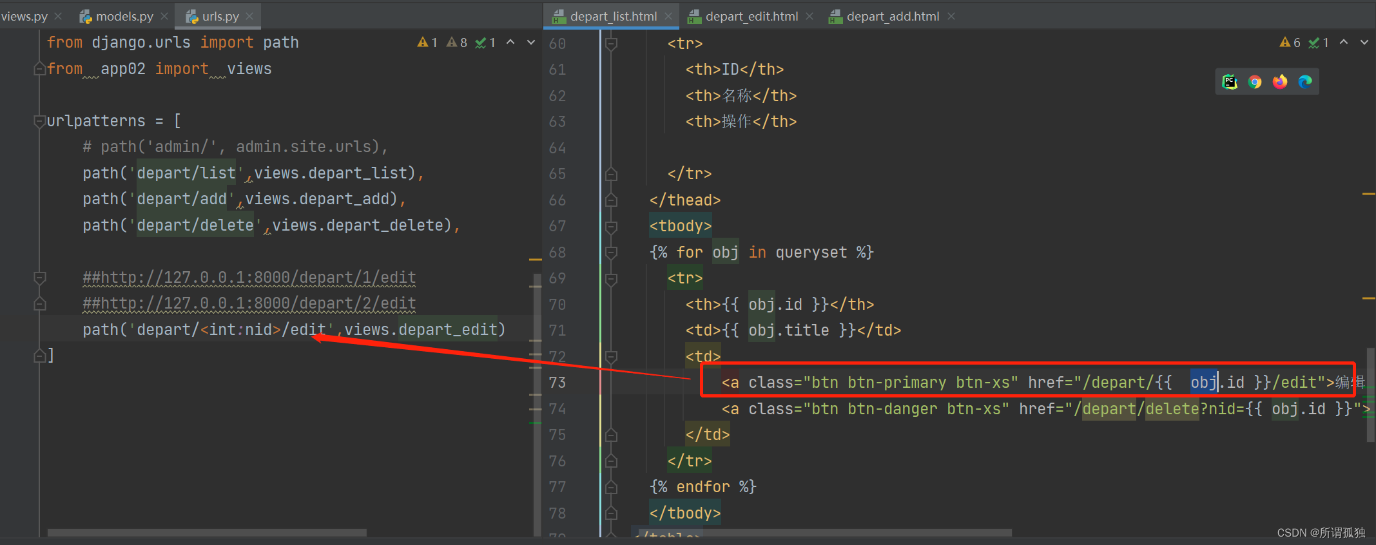Collapse the for loop fold on line 68
This screenshot has height=545, width=1376.
coord(612,253)
